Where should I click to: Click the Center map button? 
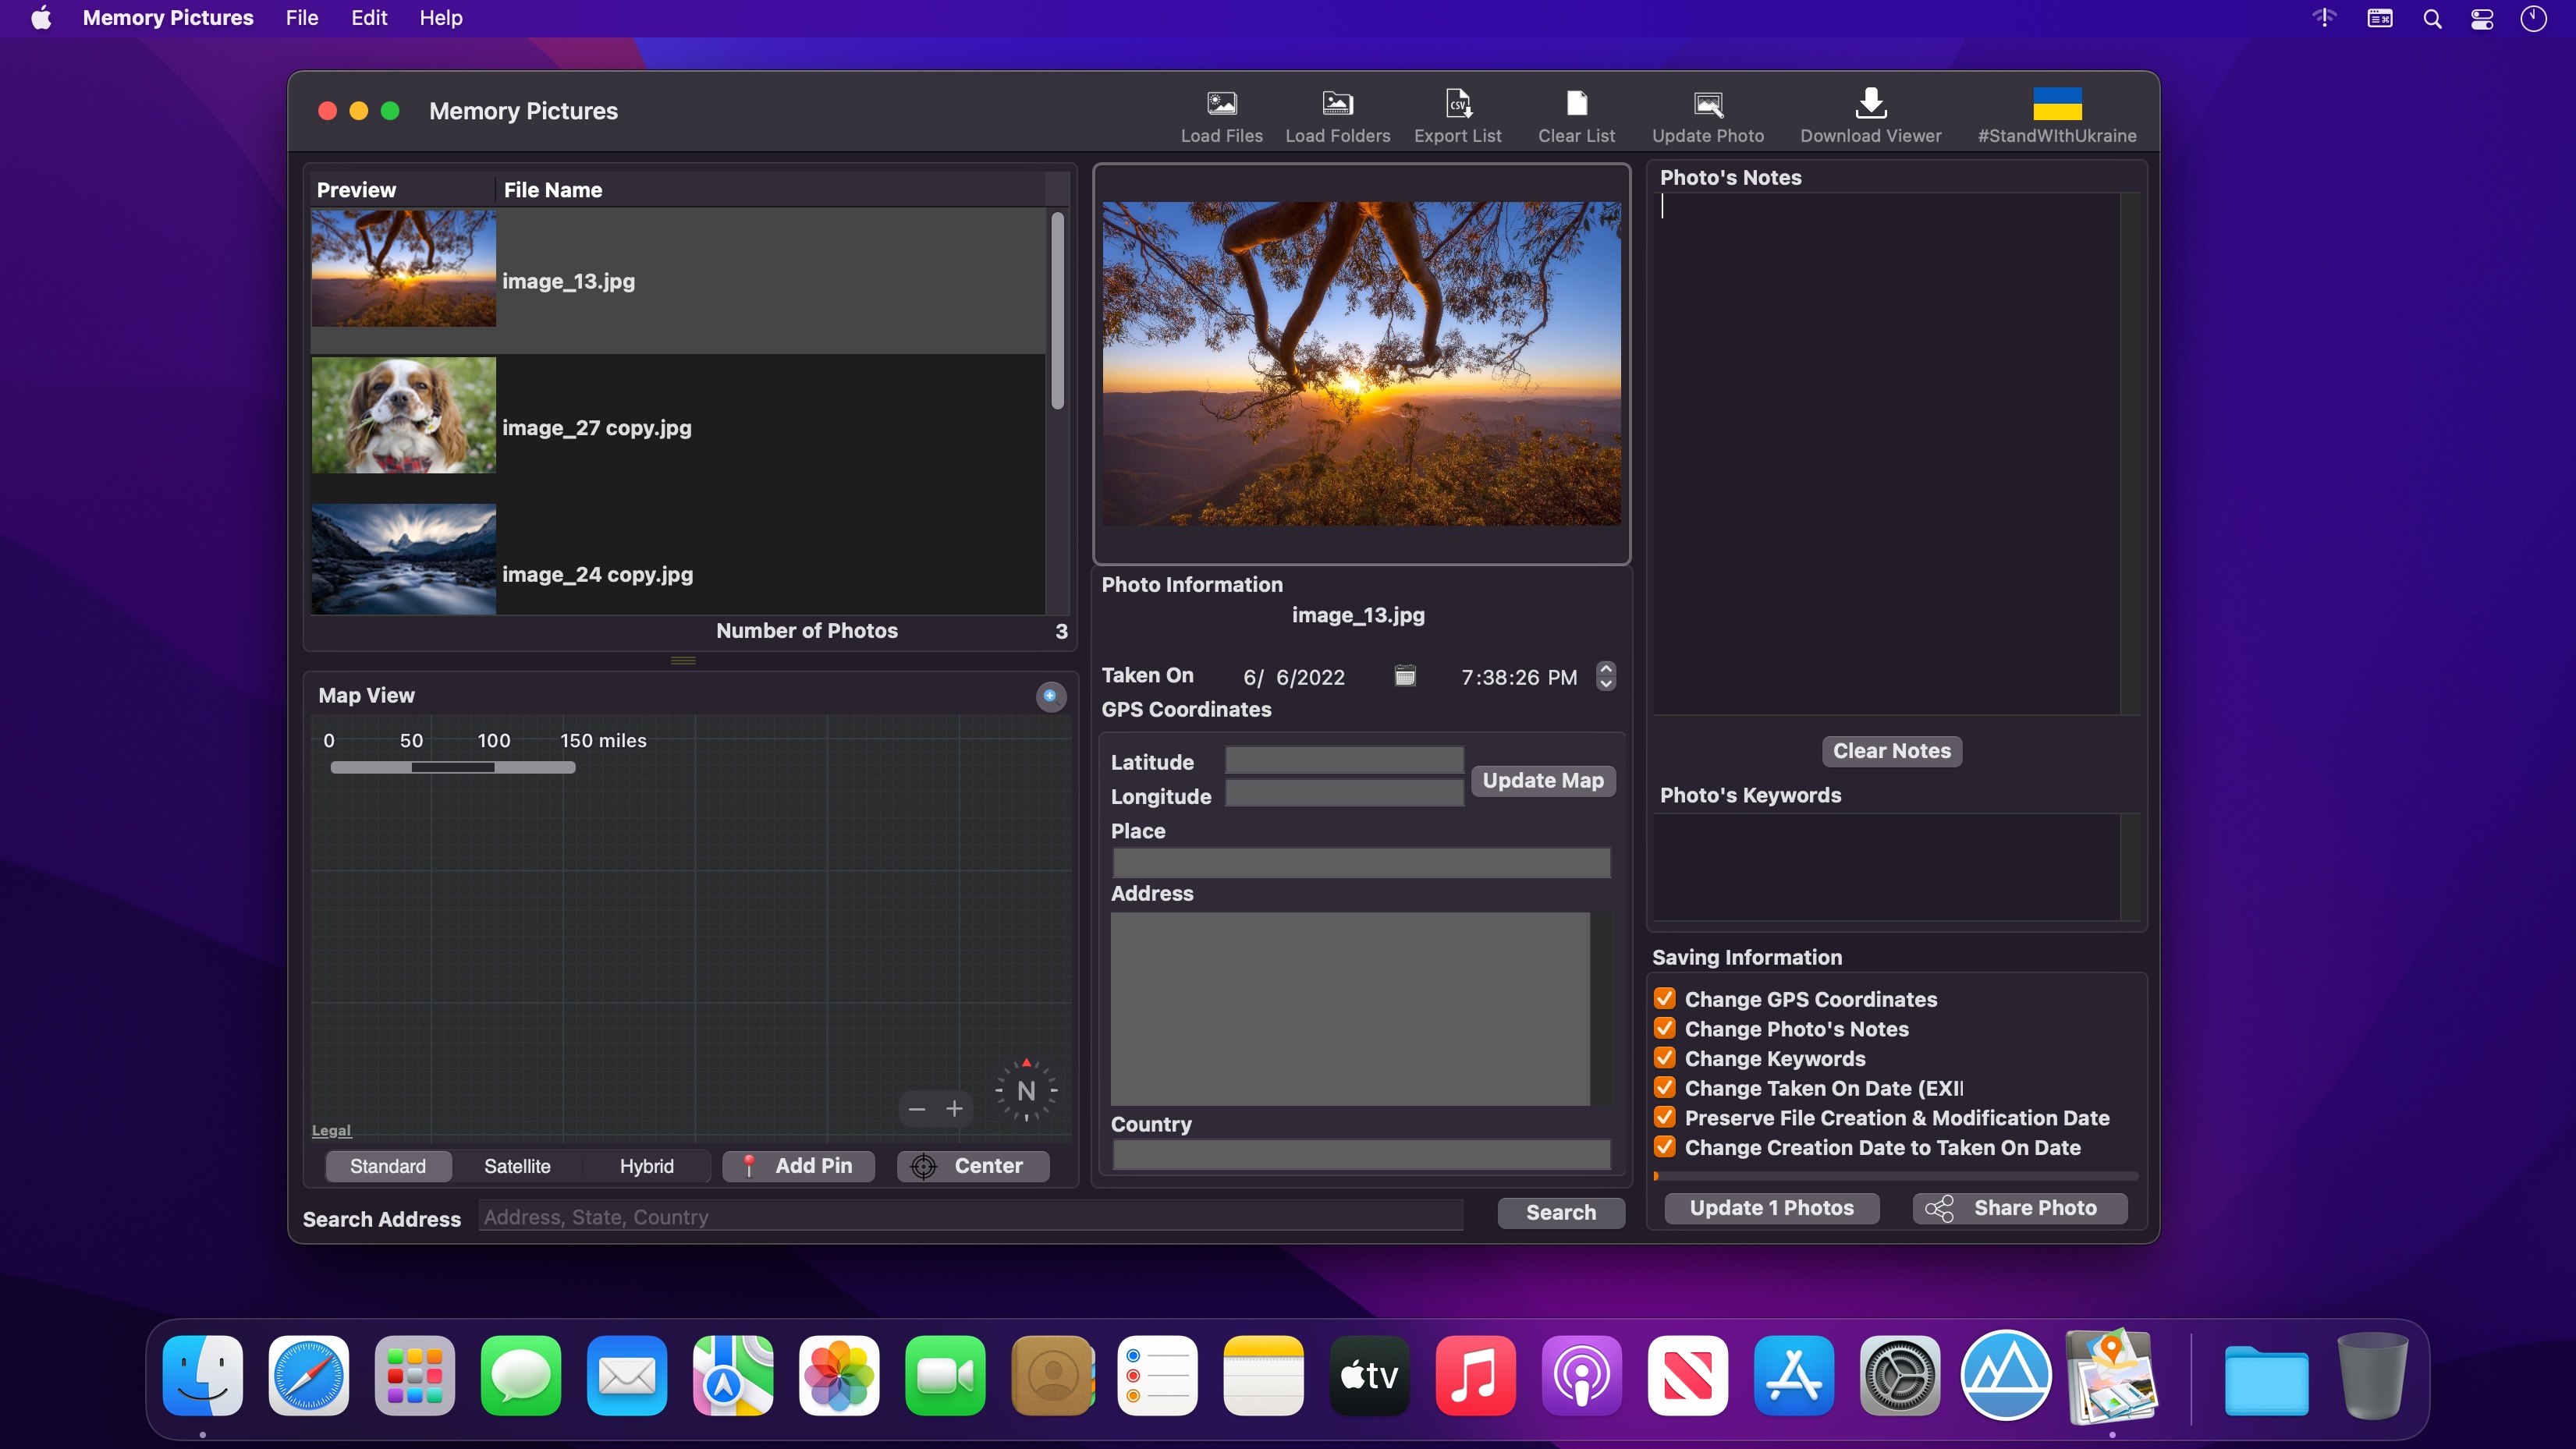coord(973,1166)
